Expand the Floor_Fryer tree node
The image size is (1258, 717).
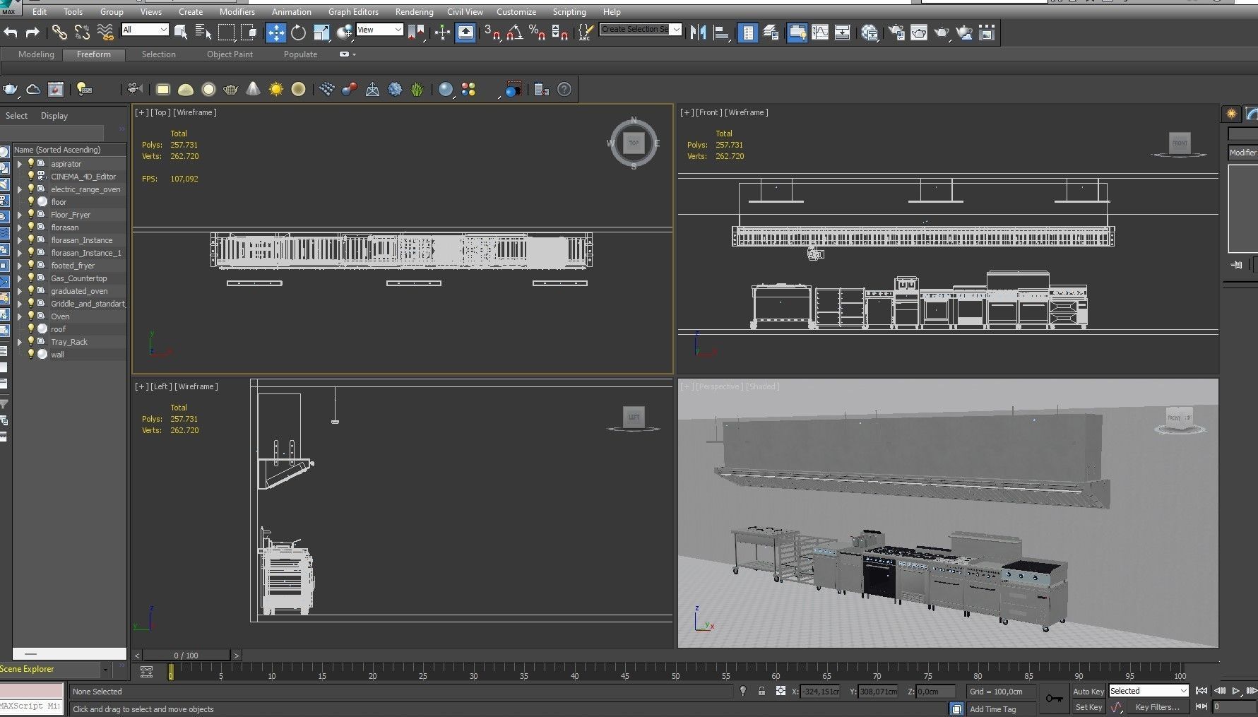20,215
